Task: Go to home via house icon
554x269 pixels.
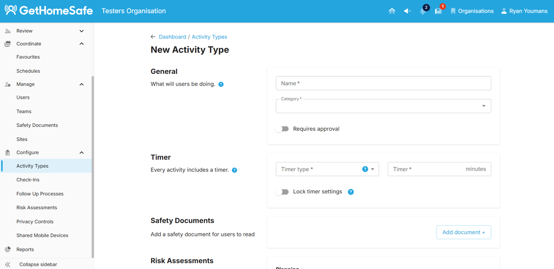Action: (x=392, y=11)
